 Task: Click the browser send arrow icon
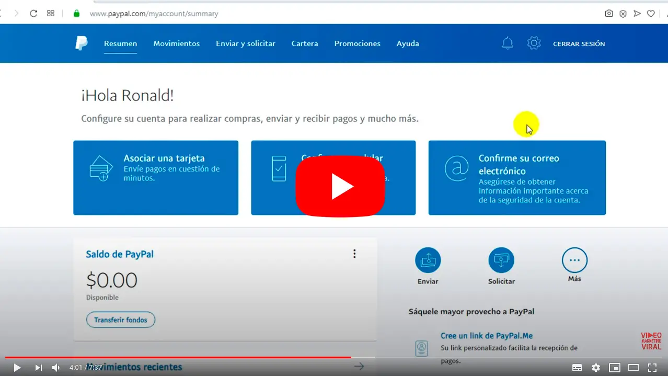pos(637,14)
